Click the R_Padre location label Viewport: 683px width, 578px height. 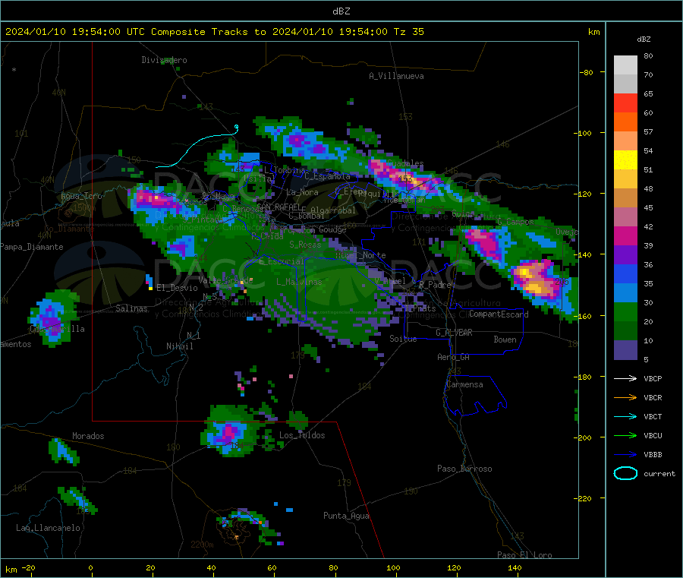coord(435,285)
